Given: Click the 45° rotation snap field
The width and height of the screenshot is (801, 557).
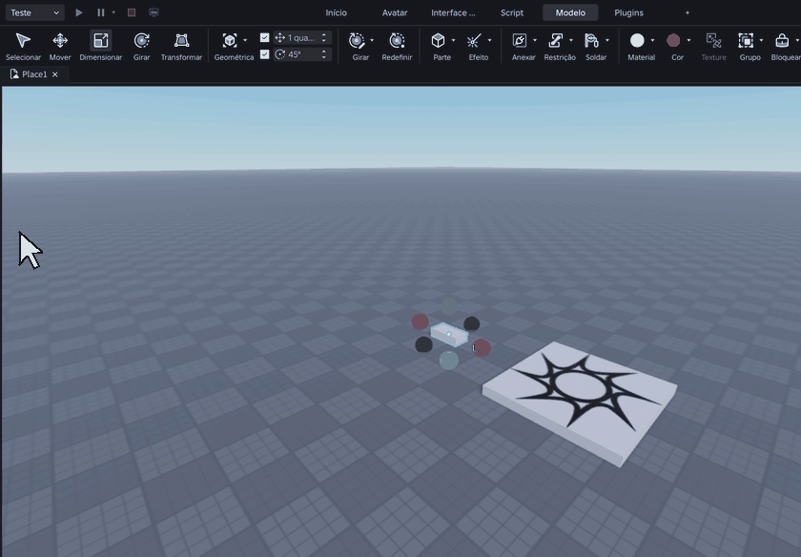Looking at the screenshot, I should 303,54.
